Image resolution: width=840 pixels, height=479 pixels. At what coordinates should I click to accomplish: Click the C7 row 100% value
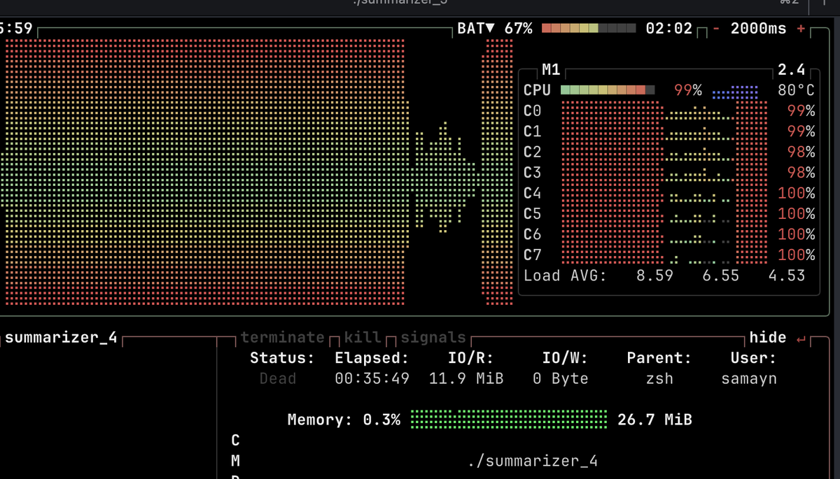point(796,255)
